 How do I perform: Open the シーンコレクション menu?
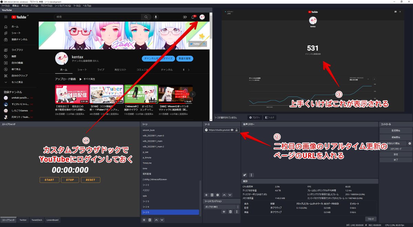point(62,6)
